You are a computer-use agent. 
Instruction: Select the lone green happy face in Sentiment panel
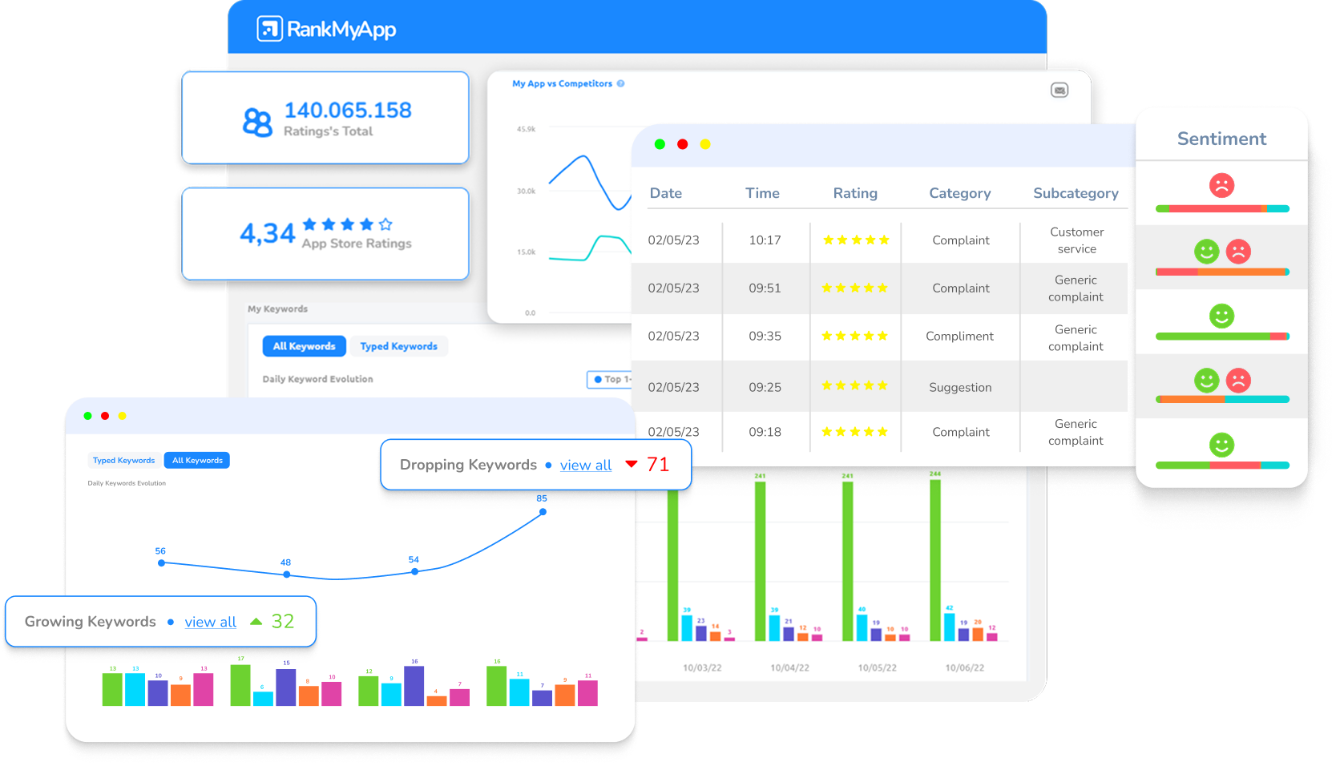pyautogui.click(x=1221, y=316)
